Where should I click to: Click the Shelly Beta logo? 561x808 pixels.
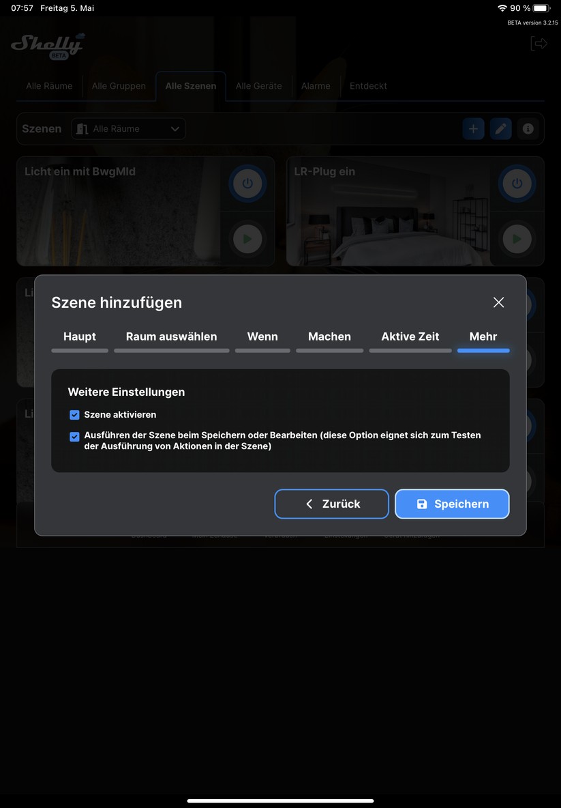pyautogui.click(x=47, y=45)
